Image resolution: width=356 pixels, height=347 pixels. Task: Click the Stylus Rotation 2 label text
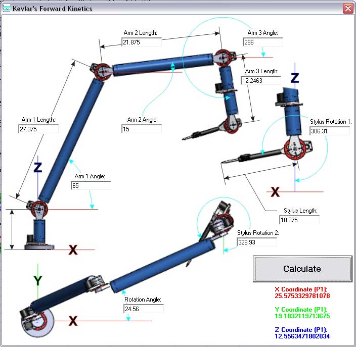[258, 233]
